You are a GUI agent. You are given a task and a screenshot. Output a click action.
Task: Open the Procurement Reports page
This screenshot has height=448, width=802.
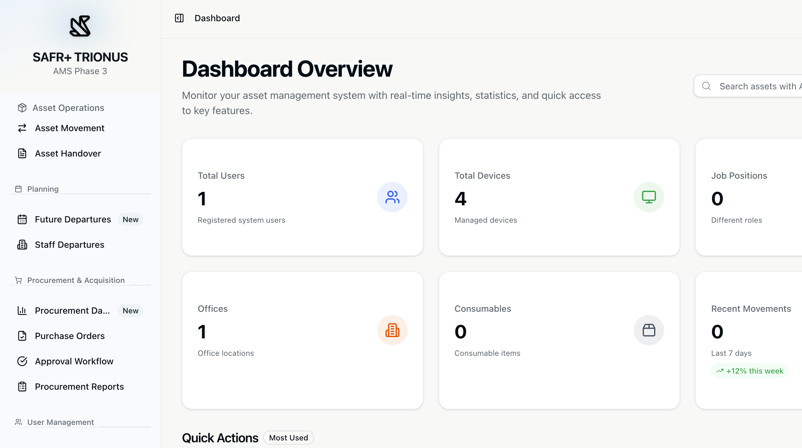click(79, 387)
